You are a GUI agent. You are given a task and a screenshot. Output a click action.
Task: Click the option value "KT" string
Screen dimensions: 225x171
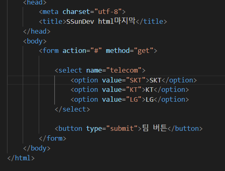click(134, 90)
